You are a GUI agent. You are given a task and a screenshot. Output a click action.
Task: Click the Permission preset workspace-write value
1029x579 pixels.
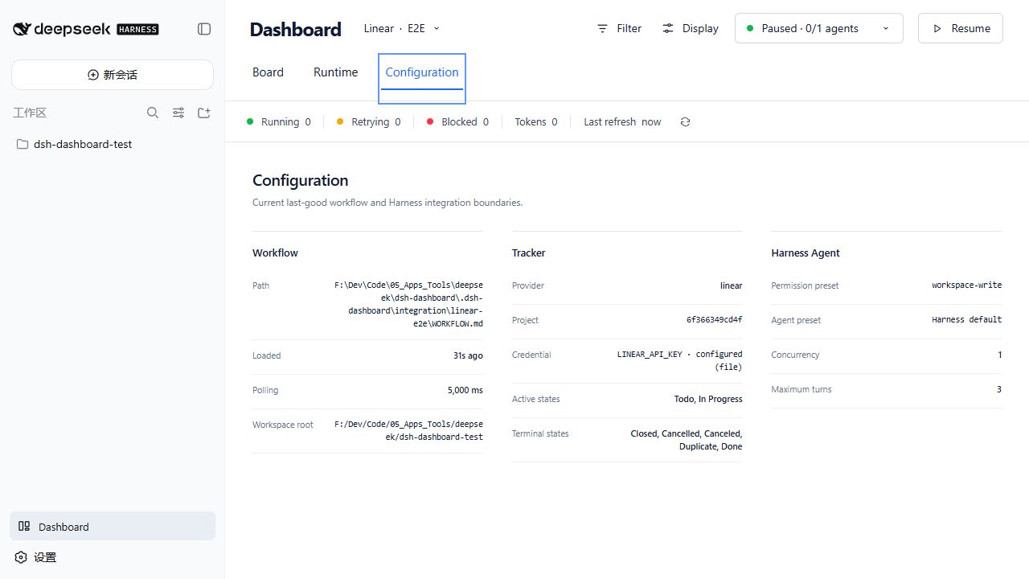(x=967, y=285)
